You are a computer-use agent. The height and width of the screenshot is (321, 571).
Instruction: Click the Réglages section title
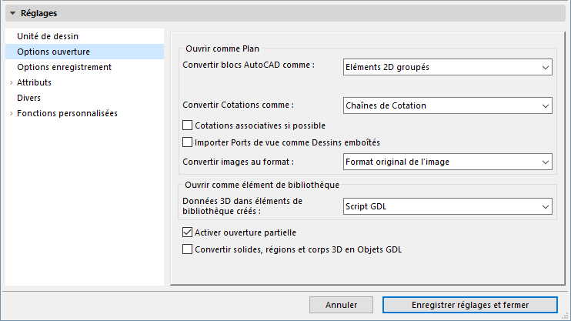point(38,13)
